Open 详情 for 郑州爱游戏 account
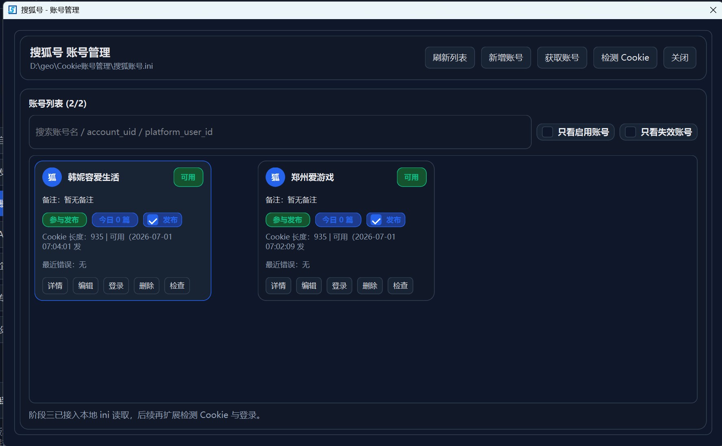This screenshot has height=446, width=722. 278,286
